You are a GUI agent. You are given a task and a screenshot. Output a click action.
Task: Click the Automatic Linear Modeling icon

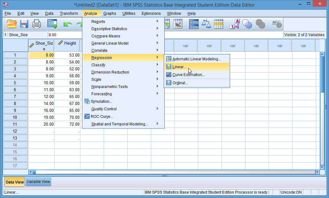tap(169, 59)
